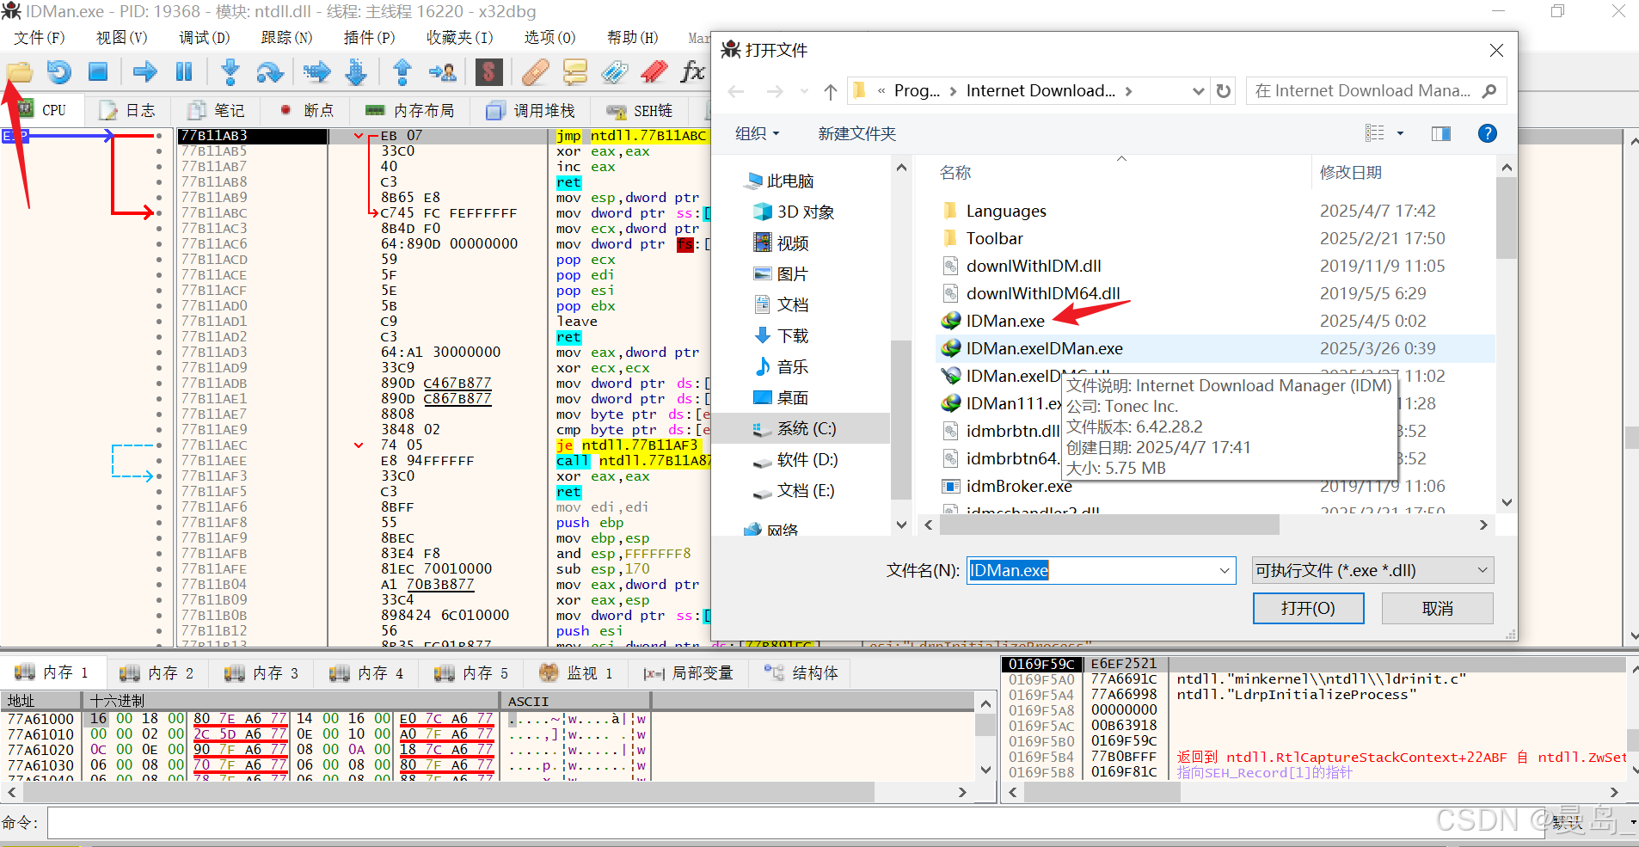Select 系统 (C:) in navigation pane
The height and width of the screenshot is (847, 1639).
point(806,428)
